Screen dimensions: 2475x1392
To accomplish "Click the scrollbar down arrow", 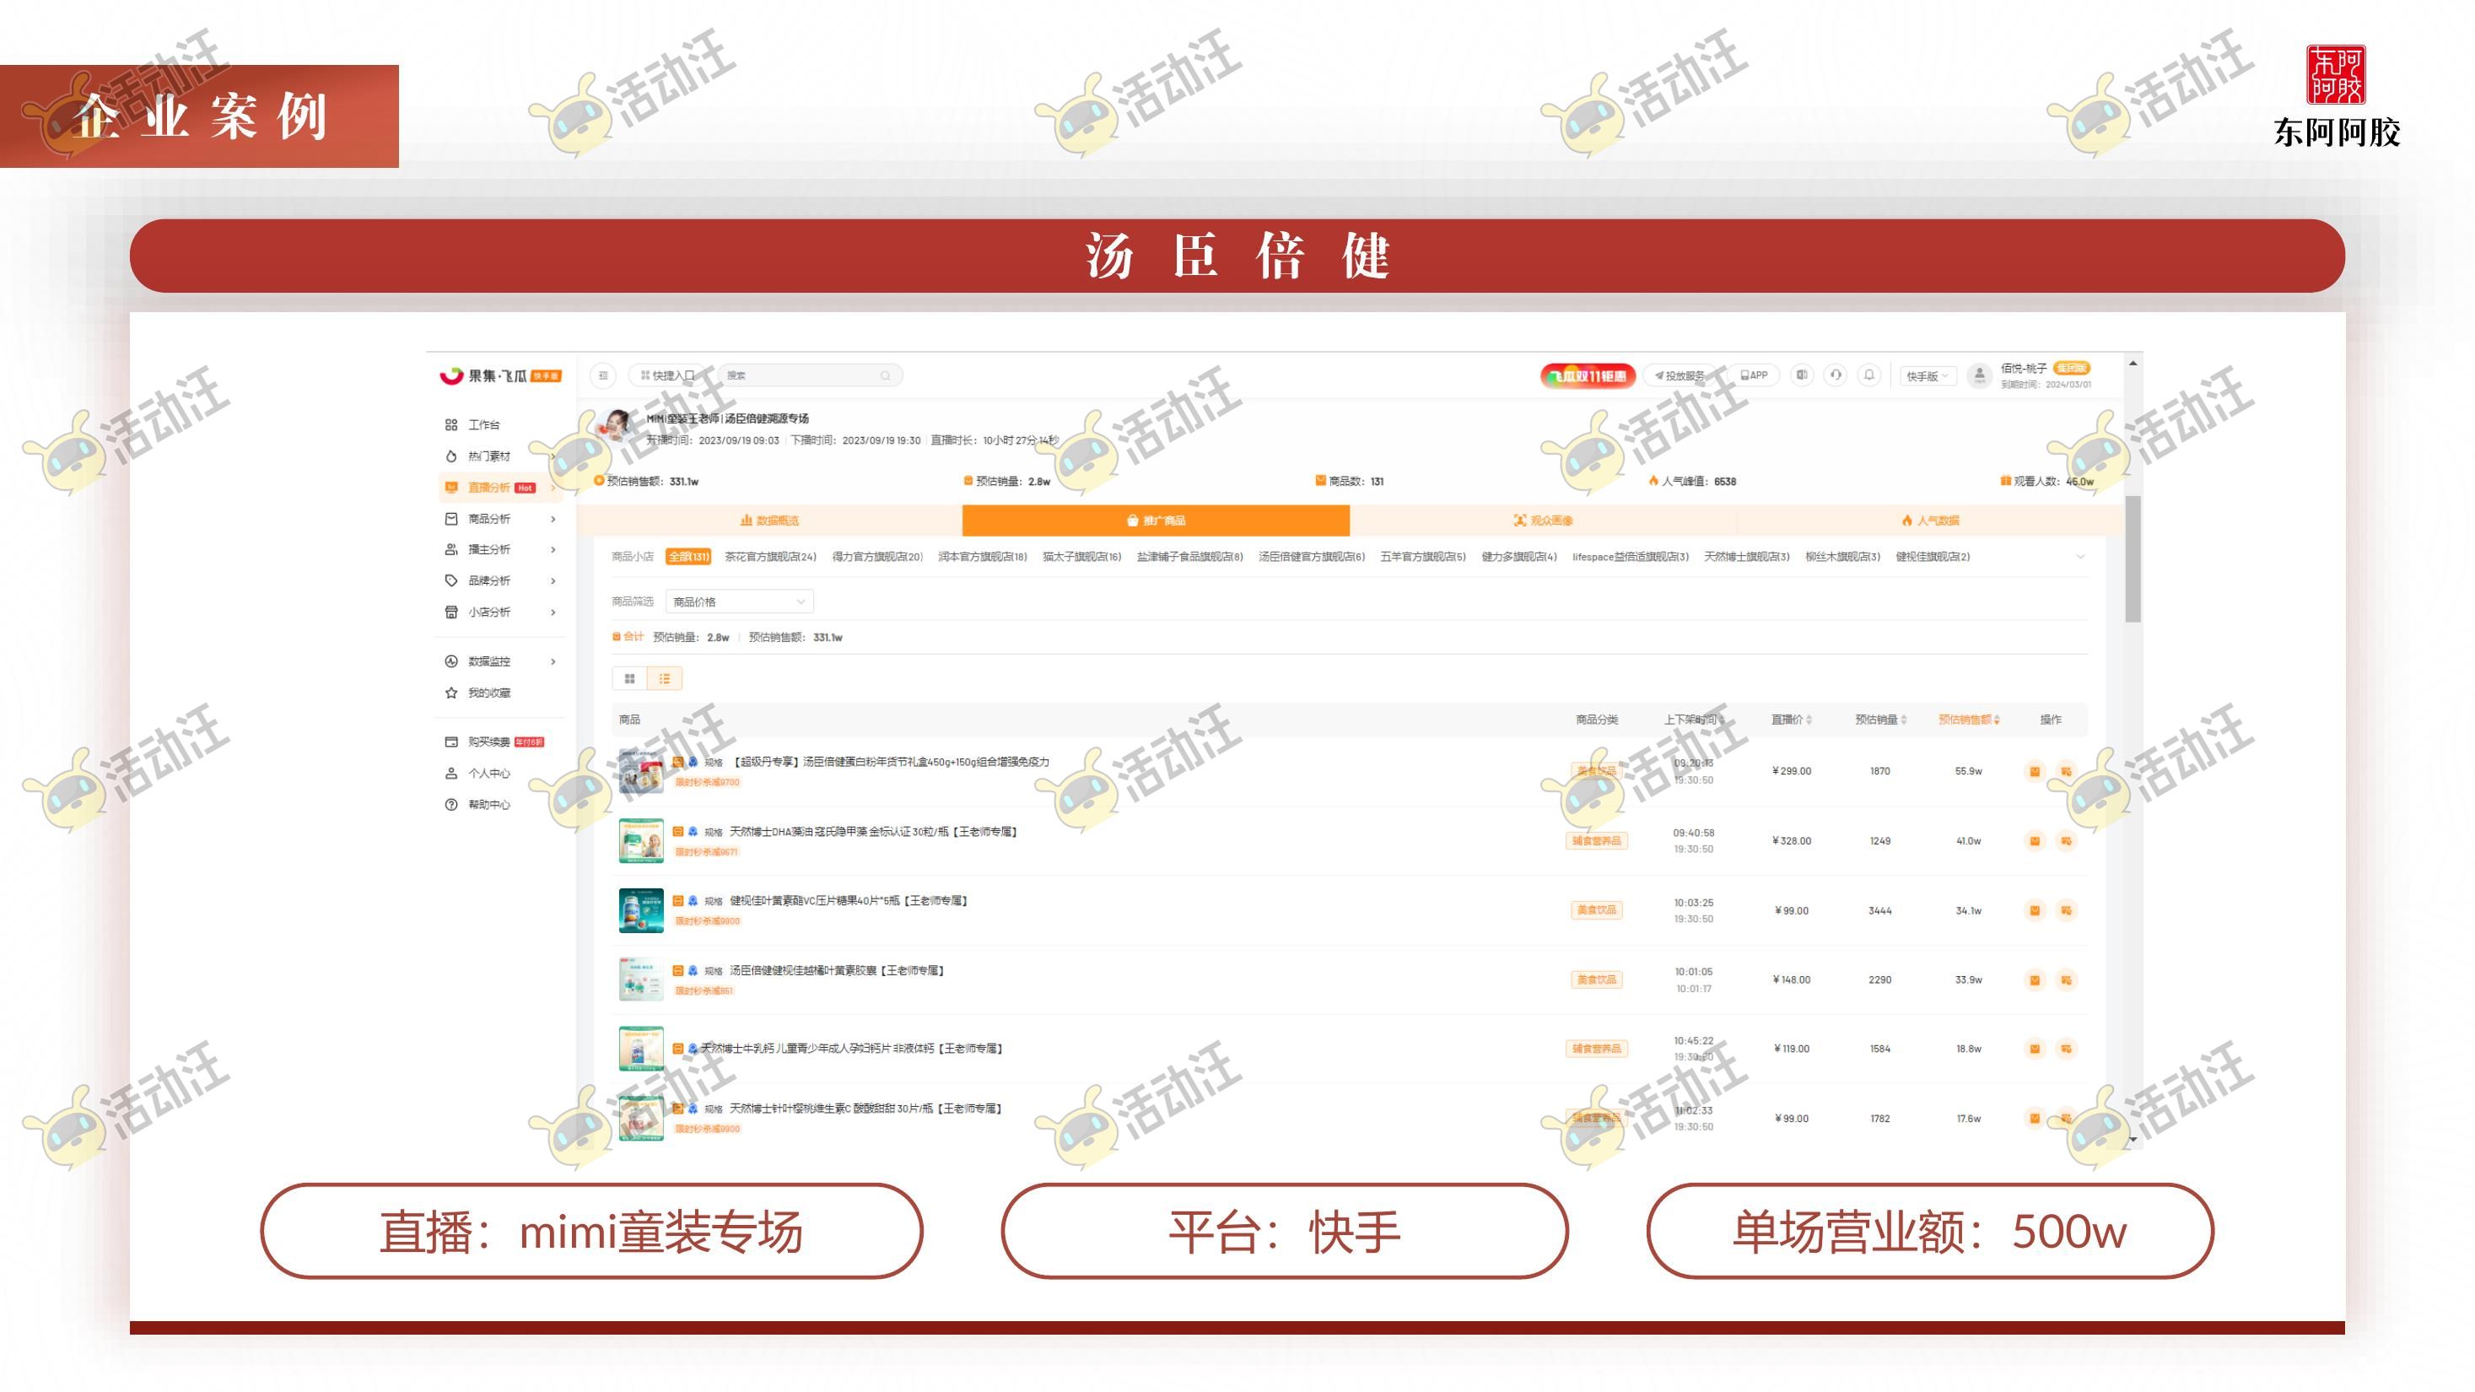I will click(x=2132, y=1140).
